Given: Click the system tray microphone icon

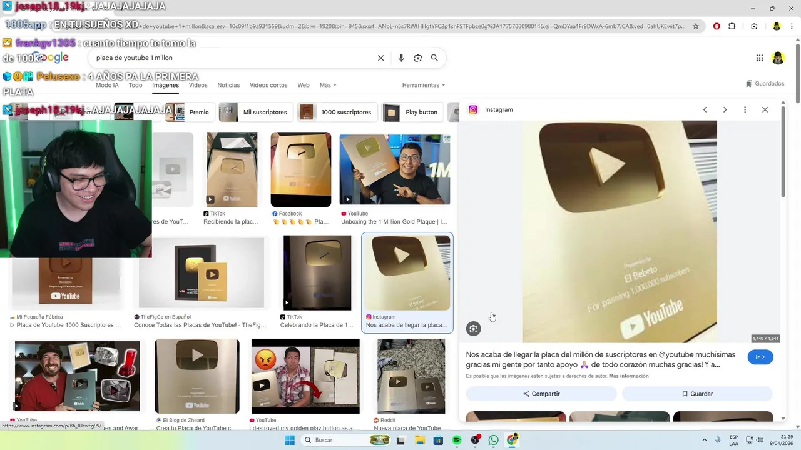Looking at the screenshot, I should coord(718,440).
